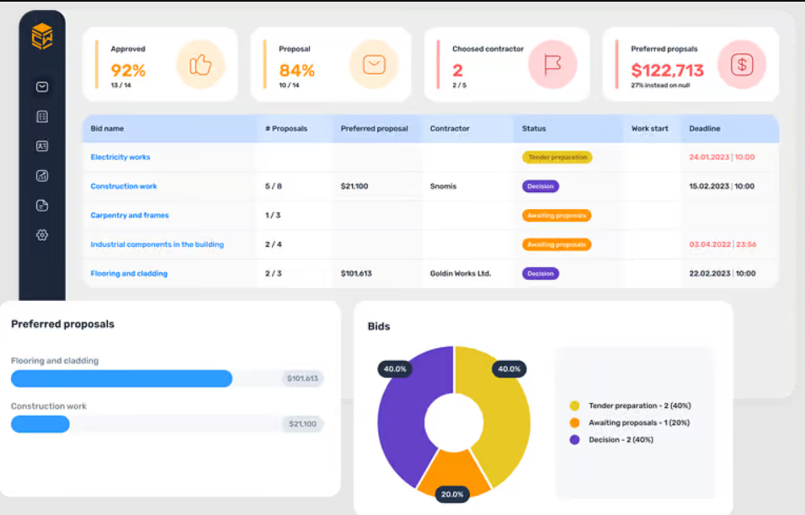
Task: Click the Tender preparation status badge
Action: pyautogui.click(x=557, y=158)
